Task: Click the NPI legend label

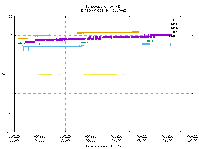Action: point(176,32)
